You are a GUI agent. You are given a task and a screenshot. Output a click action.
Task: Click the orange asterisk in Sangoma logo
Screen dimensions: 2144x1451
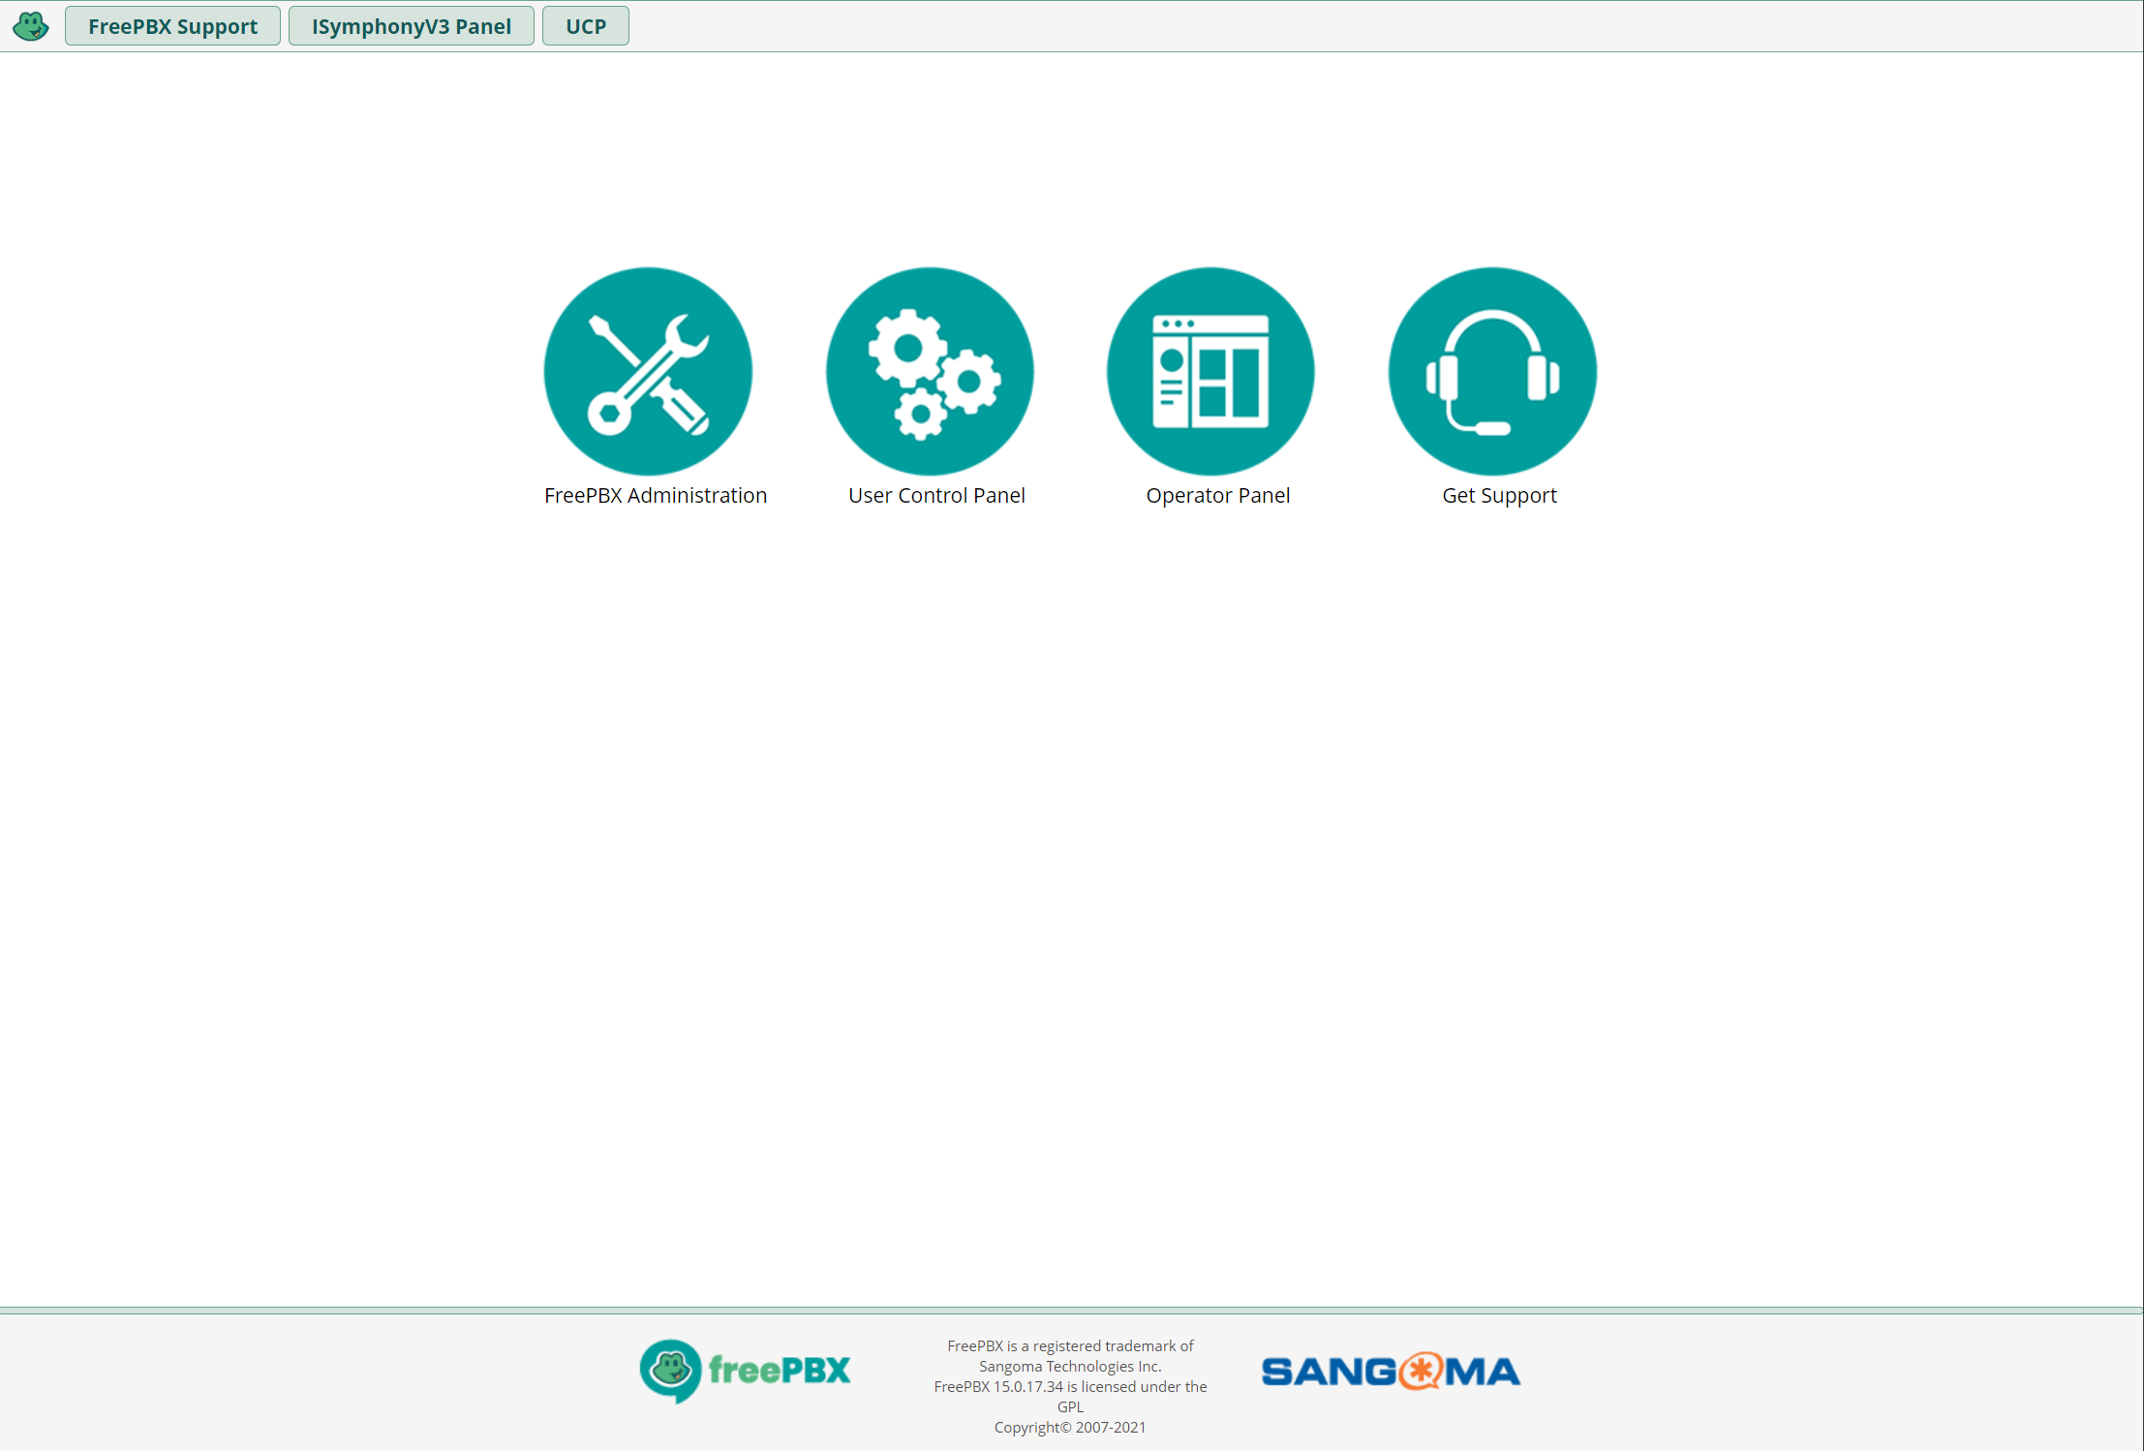(1421, 1372)
